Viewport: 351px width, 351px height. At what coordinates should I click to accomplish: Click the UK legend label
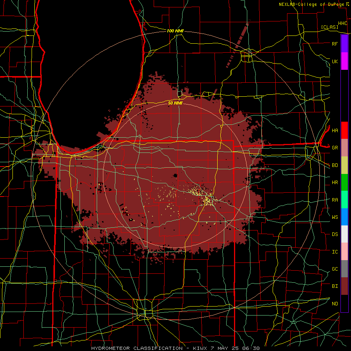[x=335, y=61]
